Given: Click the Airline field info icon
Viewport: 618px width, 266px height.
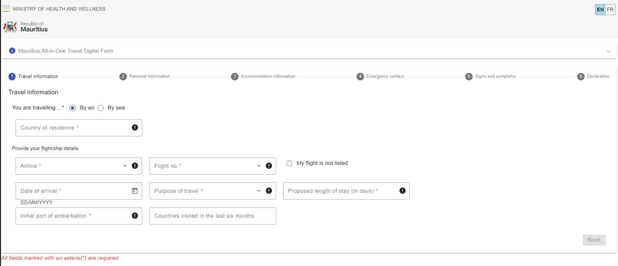Looking at the screenshot, I should click(x=135, y=166).
